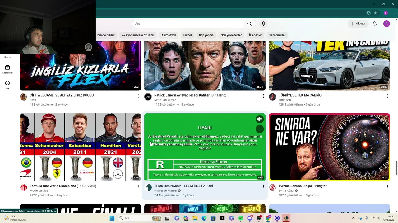The height and width of the screenshot is (223, 398).
Task: Open SINIRDA NE VAR thumbnail
Action: click(x=329, y=147)
